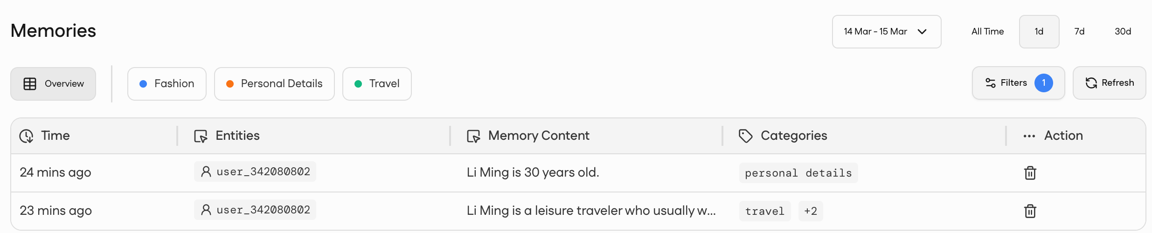This screenshot has height=233, width=1152.
Task: Select the 1d time range
Action: [x=1039, y=32]
